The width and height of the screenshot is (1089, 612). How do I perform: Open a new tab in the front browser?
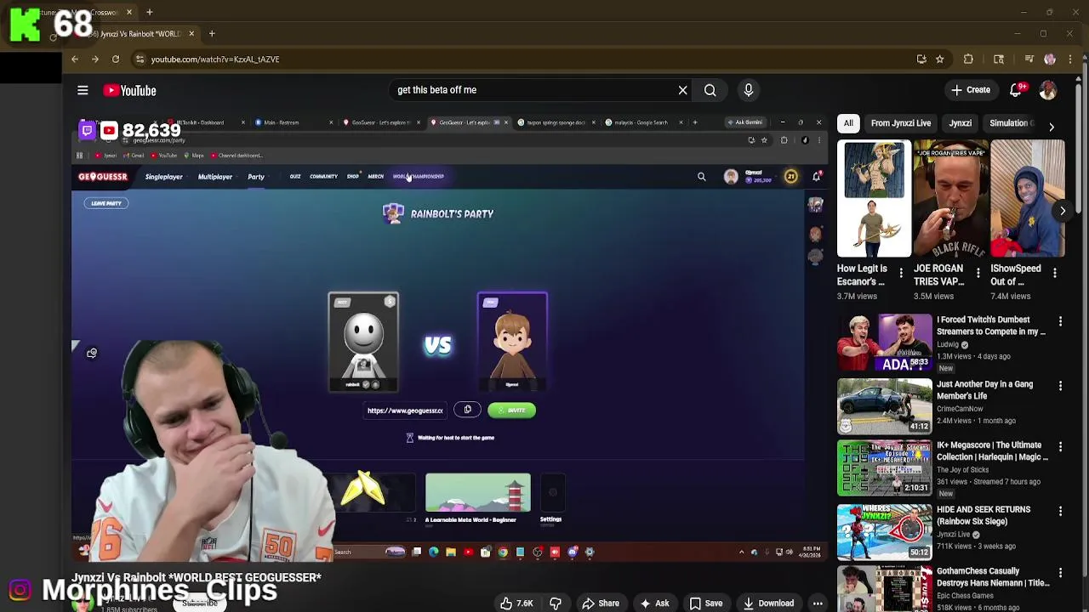tap(212, 34)
